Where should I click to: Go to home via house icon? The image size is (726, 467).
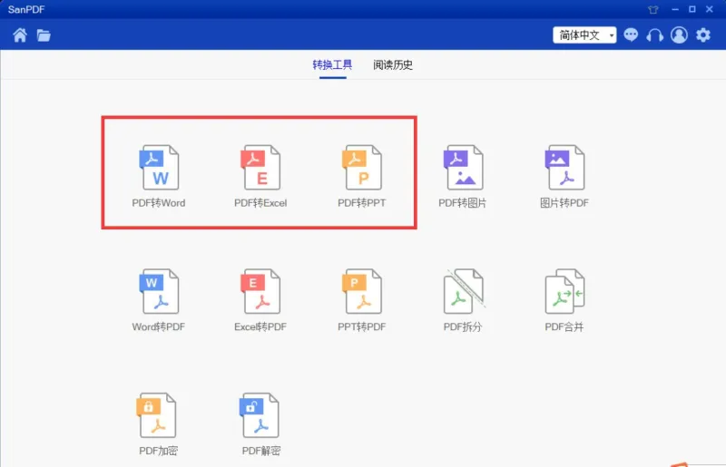click(x=20, y=35)
